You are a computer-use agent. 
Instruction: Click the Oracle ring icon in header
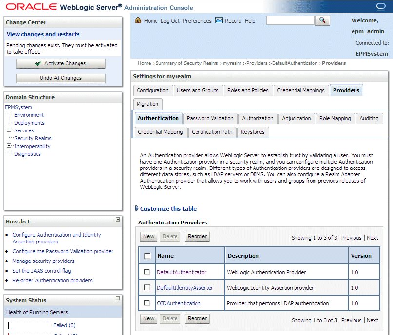click(x=381, y=6)
